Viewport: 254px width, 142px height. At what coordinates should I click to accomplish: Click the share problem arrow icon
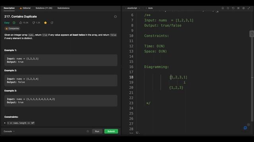click(x=52, y=23)
